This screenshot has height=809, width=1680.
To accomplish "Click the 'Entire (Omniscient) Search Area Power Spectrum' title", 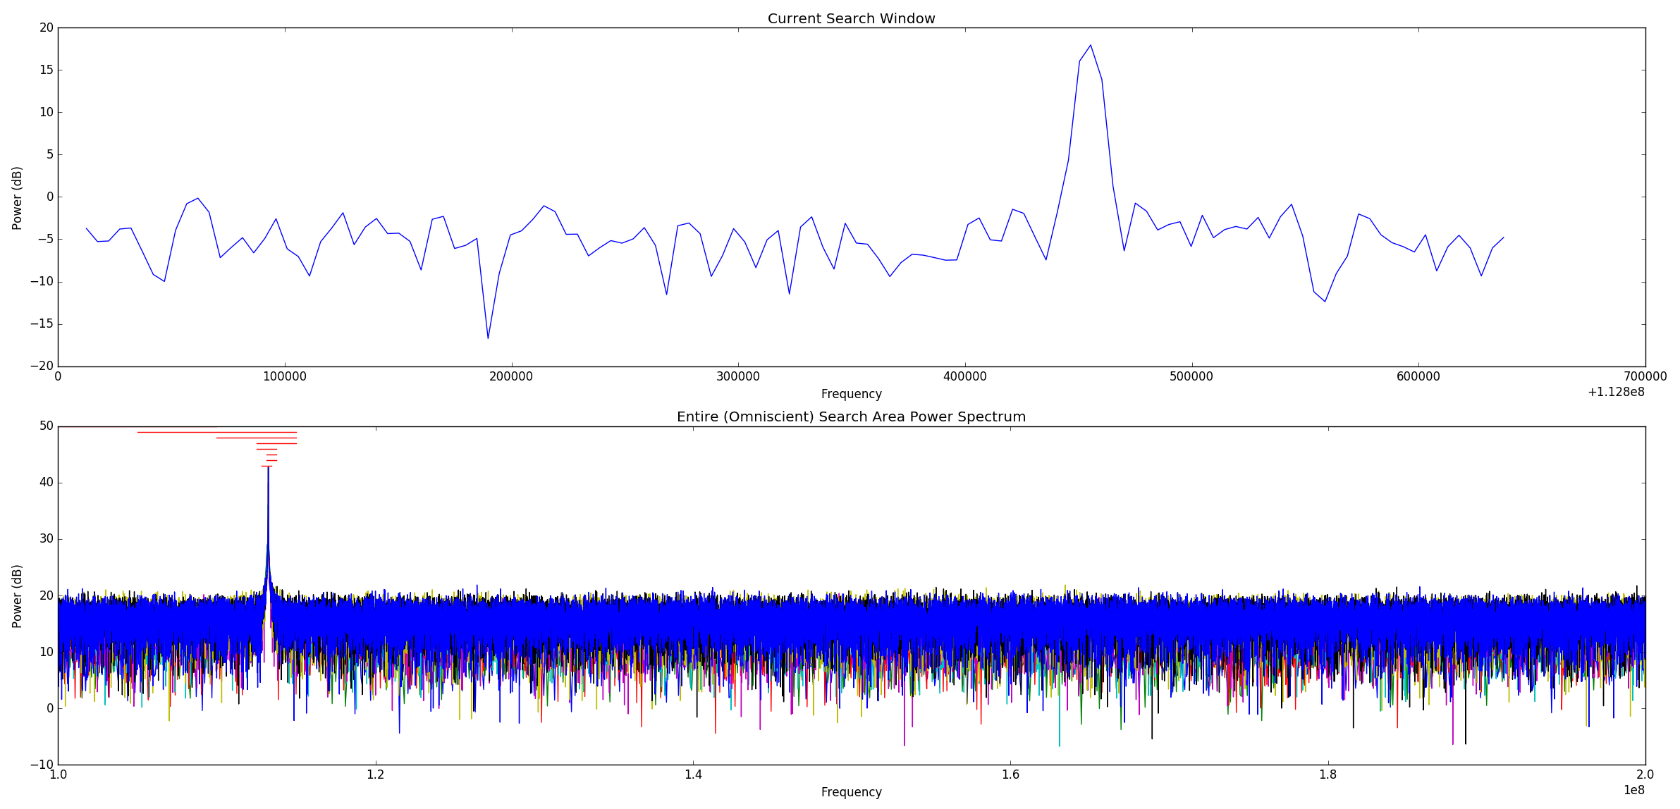I will point(851,417).
